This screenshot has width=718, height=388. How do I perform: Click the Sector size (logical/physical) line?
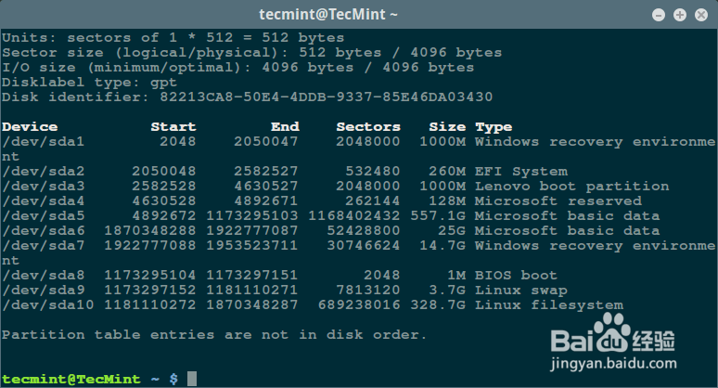[x=251, y=53]
